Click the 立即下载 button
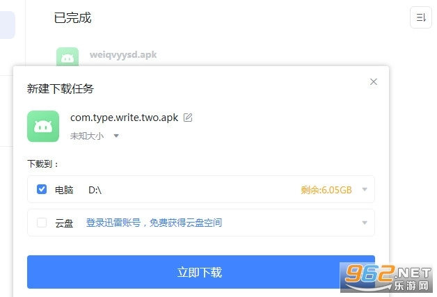The width and height of the screenshot is (437, 297). tap(201, 272)
